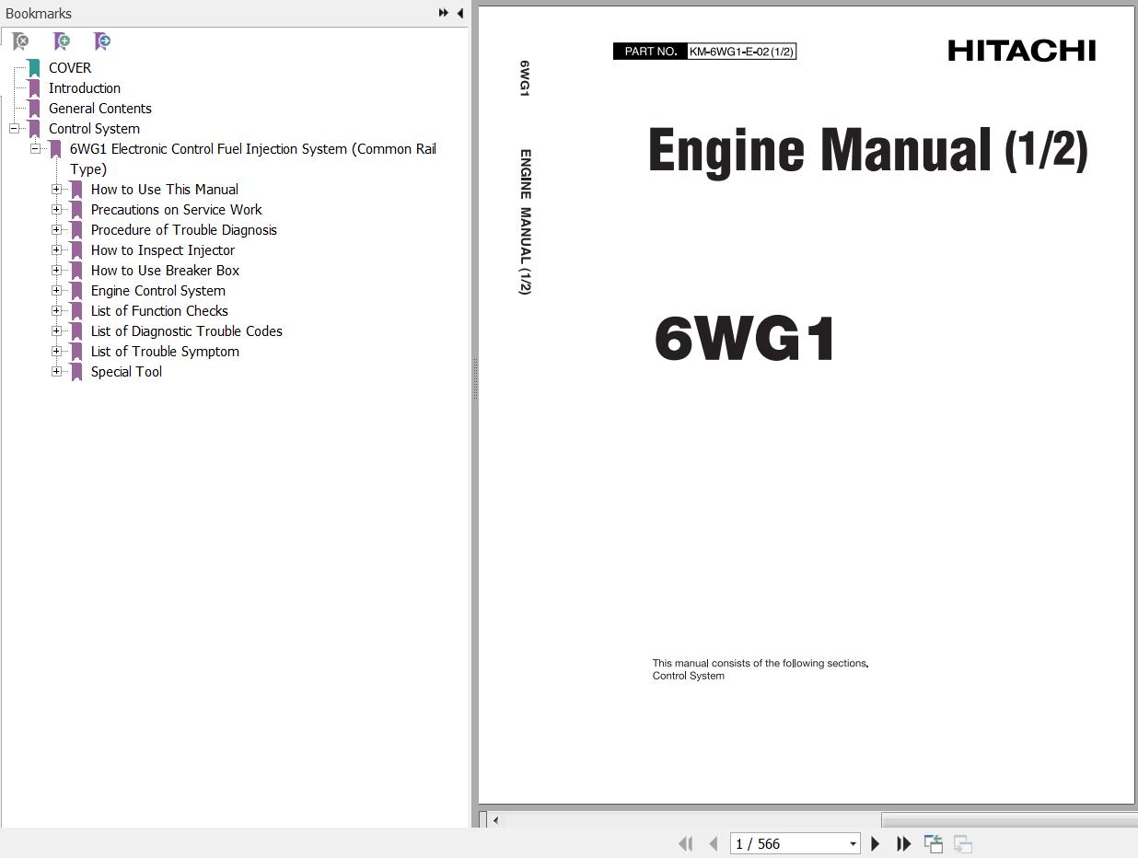
Task: Open the COVER bookmark
Action: point(70,68)
